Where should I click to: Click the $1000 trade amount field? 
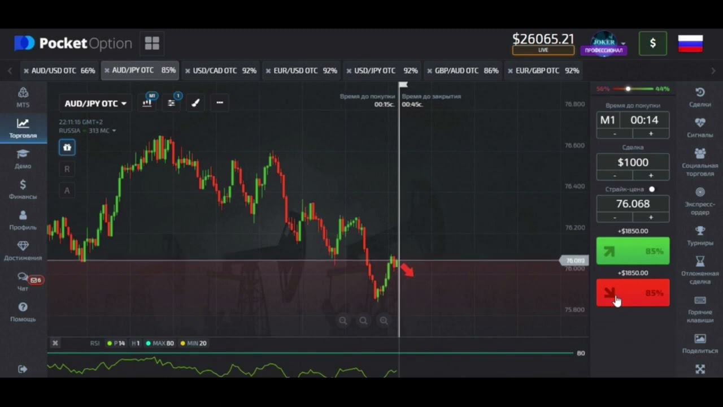point(633,162)
